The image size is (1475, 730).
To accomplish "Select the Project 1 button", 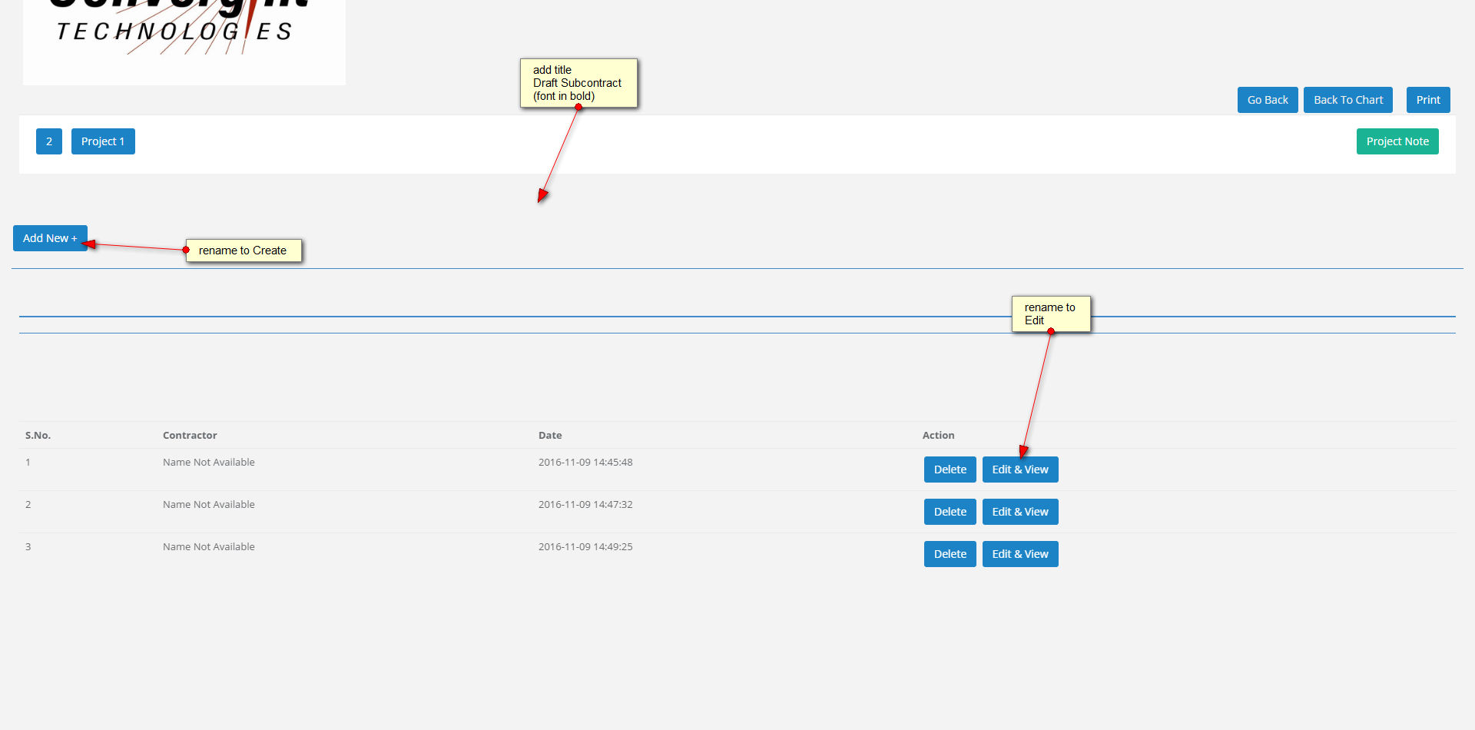I will [103, 141].
